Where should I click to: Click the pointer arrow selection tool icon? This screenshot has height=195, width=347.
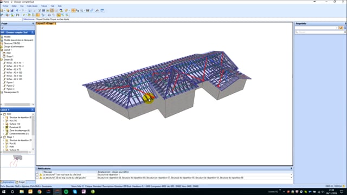click(73, 10)
